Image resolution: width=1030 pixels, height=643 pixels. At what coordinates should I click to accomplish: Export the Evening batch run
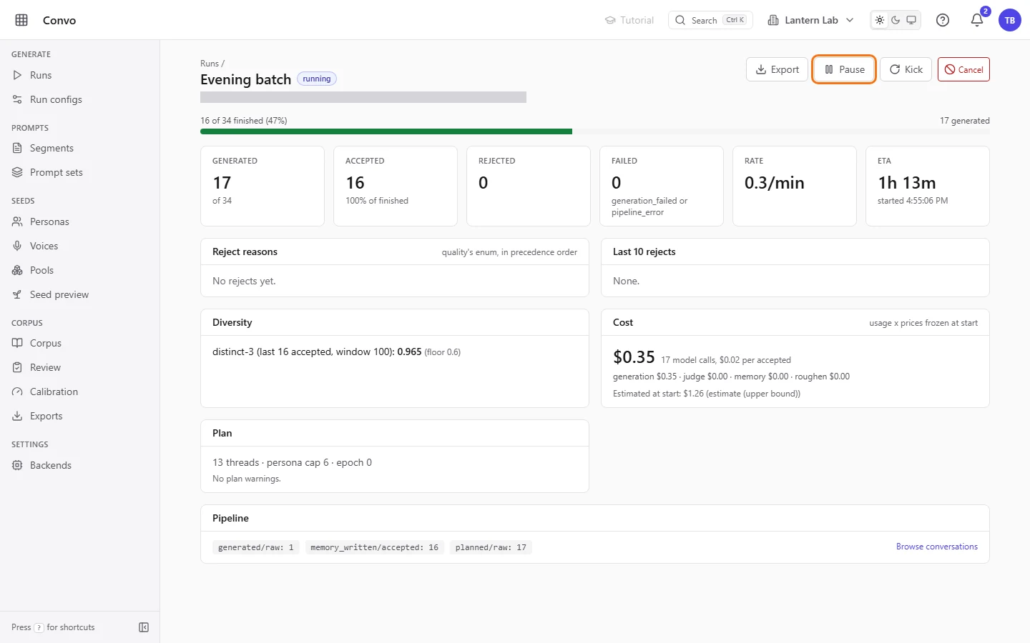777,69
